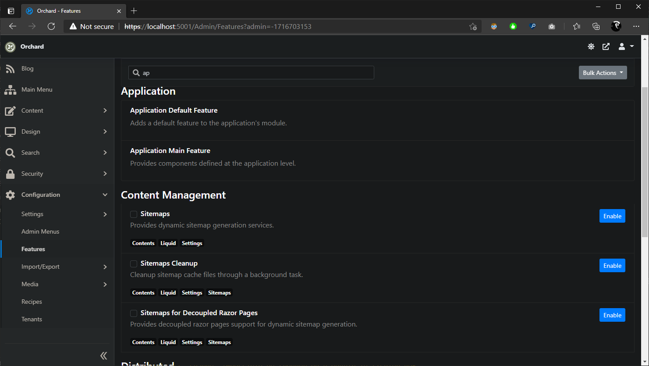The image size is (649, 366).
Task: Enable Sitemaps for Decoupled Razor Pages
Action: coord(612,315)
